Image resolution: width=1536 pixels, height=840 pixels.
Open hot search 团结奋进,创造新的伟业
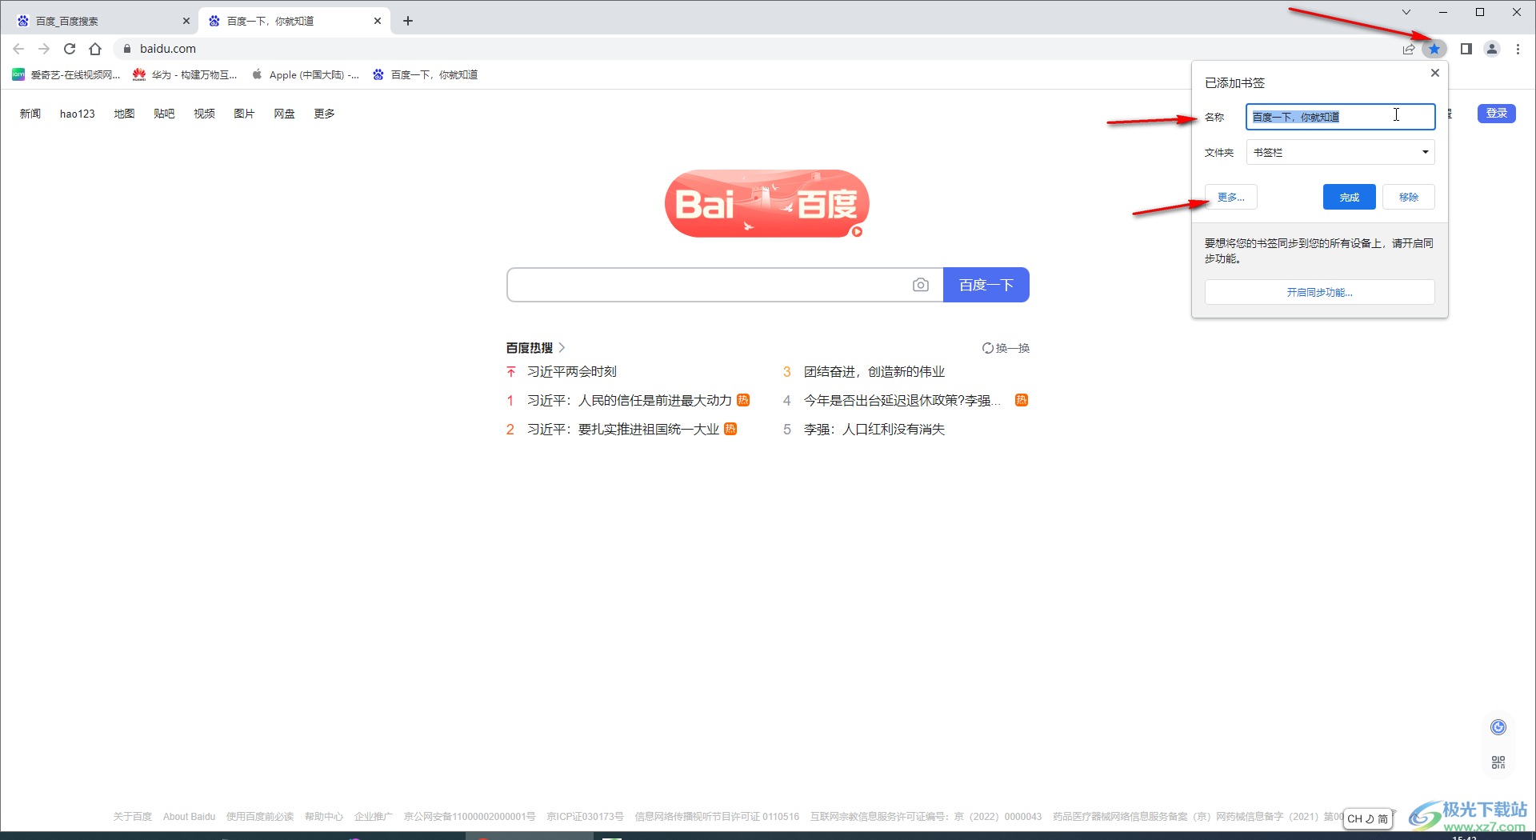click(x=874, y=372)
